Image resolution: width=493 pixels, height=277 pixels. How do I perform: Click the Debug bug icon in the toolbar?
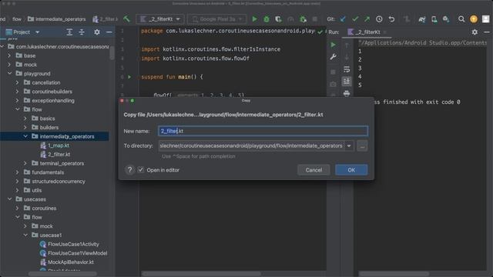pyautogui.click(x=267, y=19)
